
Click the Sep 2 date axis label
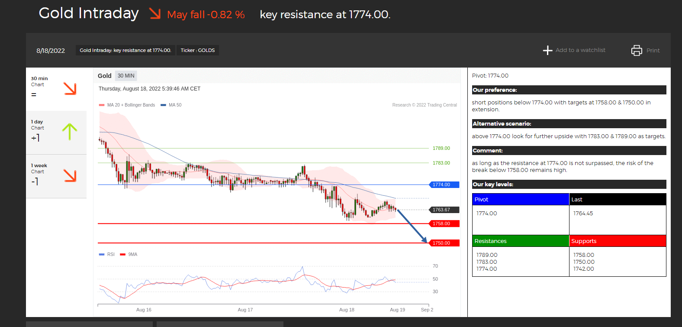click(427, 310)
